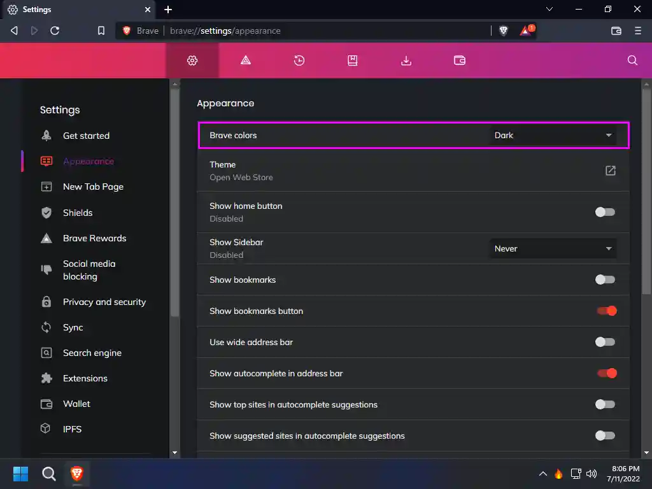The height and width of the screenshot is (489, 652).
Task: Open a new tab with plus button
Action: pos(168,10)
